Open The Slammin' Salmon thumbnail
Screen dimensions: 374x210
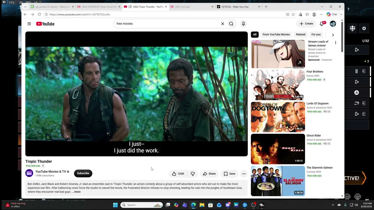point(278,181)
